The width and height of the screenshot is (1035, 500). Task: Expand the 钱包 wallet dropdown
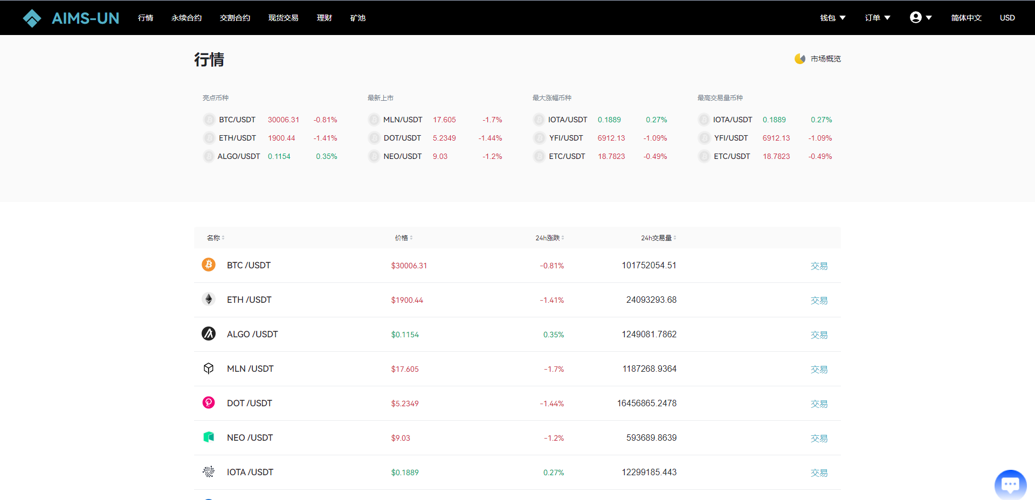[832, 18]
